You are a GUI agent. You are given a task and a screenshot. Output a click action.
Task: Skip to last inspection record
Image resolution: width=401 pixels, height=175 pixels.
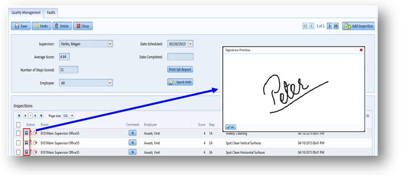(336, 26)
